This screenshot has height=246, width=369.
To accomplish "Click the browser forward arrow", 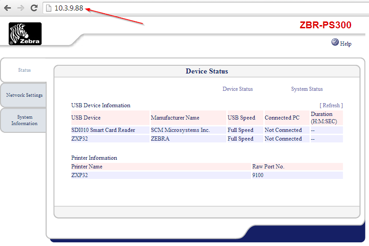I will coord(21,8).
